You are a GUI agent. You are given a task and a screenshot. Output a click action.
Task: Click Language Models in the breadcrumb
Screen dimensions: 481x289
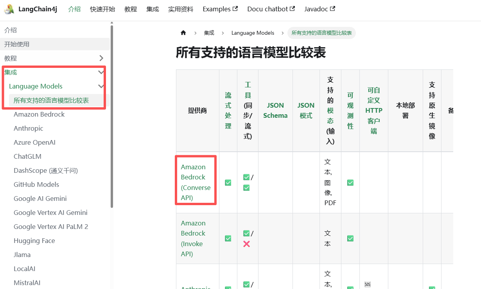click(x=253, y=33)
